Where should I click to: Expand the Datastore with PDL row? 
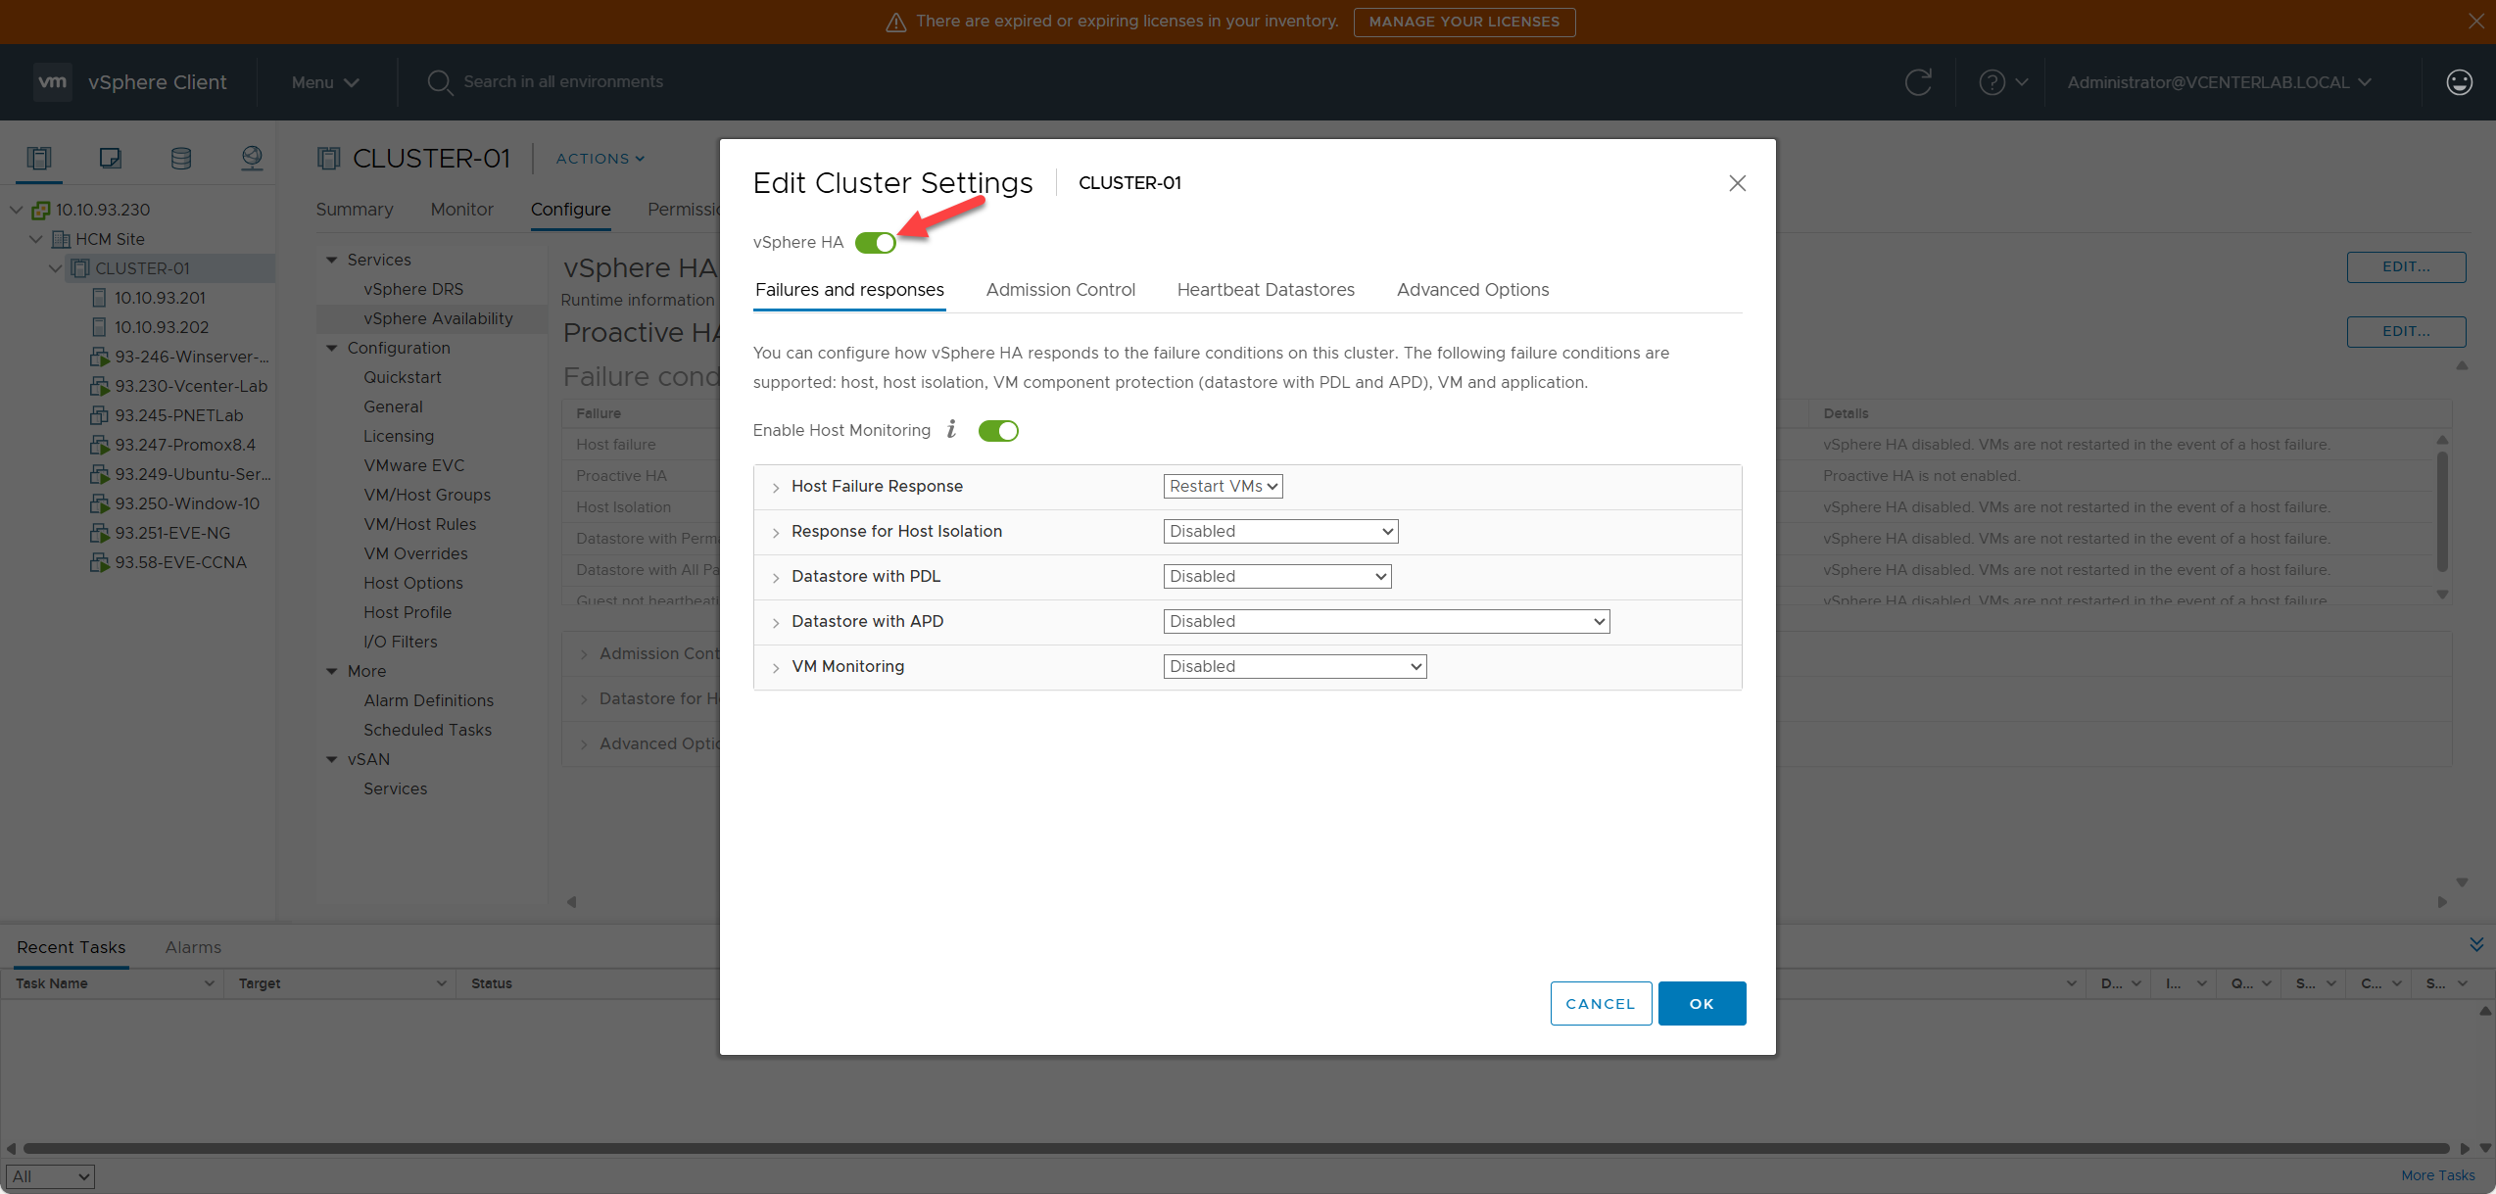[776, 577]
